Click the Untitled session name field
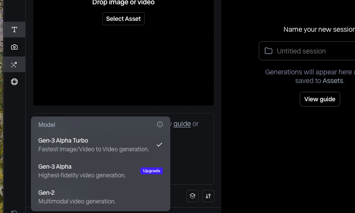 [307, 51]
